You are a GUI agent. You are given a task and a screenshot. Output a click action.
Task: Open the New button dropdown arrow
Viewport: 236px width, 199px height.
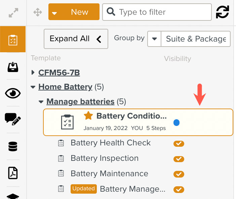(x=55, y=13)
